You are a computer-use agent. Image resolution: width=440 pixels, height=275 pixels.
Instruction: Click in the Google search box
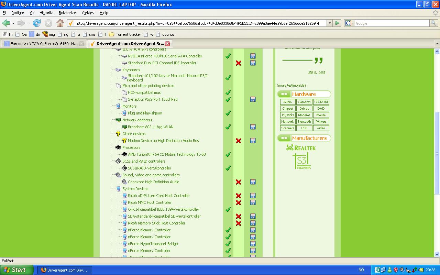click(x=392, y=23)
